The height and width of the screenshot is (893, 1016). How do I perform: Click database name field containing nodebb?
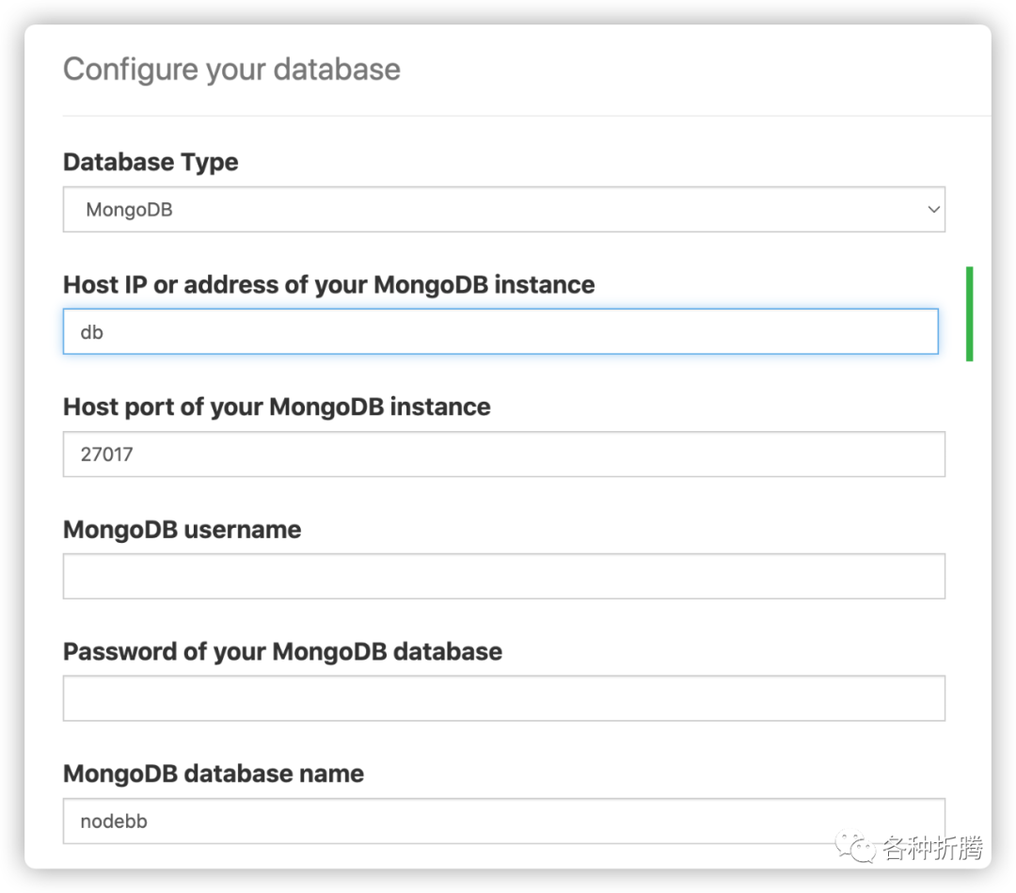coord(503,821)
